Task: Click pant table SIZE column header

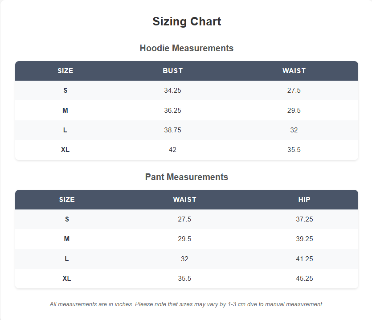Action: pos(67,199)
